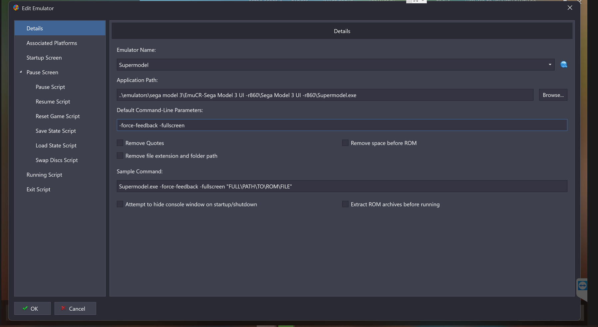This screenshot has width=598, height=327.
Task: Check Remove file extension and folder path
Action: point(120,156)
